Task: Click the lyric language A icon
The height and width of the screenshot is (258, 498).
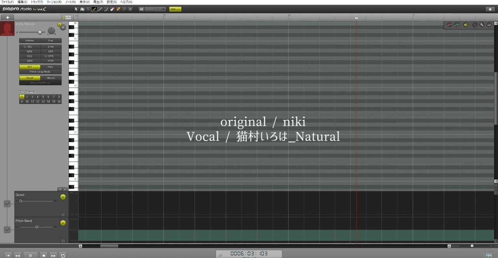Action: pyautogui.click(x=482, y=25)
